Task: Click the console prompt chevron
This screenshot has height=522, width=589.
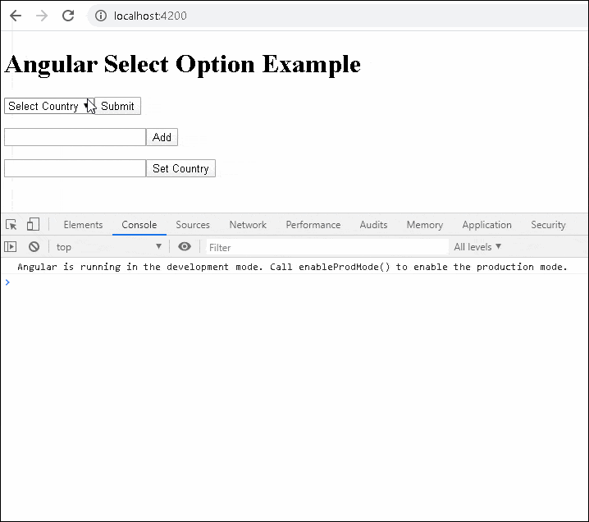Action: [7, 282]
